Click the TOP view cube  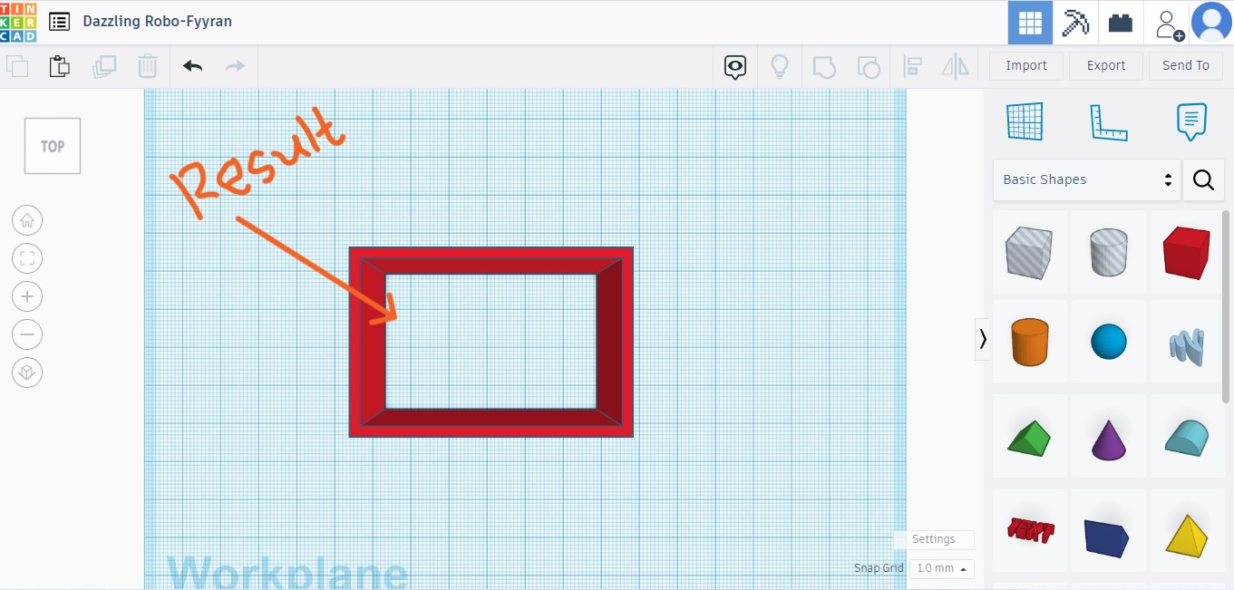coord(53,146)
